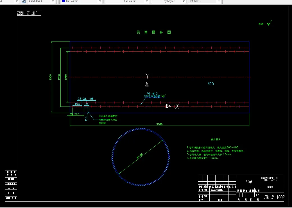Select the hatched drum circle outline

[141, 157]
